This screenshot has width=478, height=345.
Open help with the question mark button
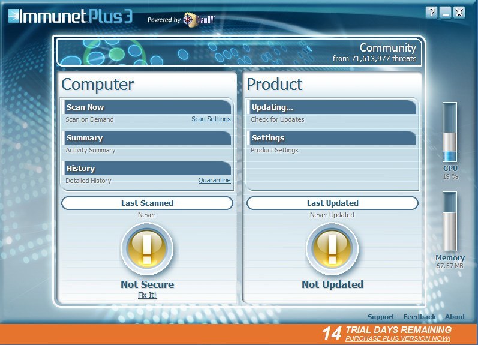click(x=431, y=13)
